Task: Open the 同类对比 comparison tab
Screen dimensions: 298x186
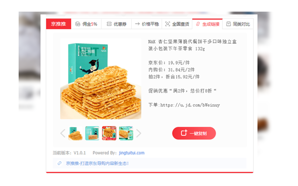Action: pyautogui.click(x=238, y=24)
